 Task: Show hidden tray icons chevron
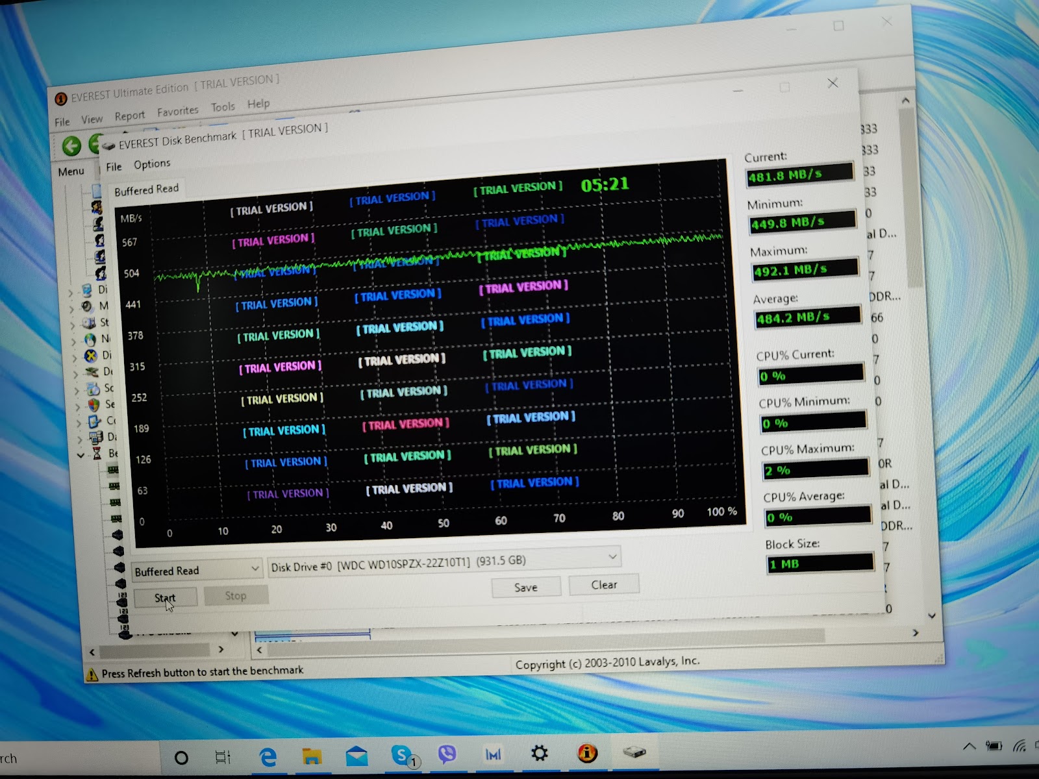[x=970, y=746]
